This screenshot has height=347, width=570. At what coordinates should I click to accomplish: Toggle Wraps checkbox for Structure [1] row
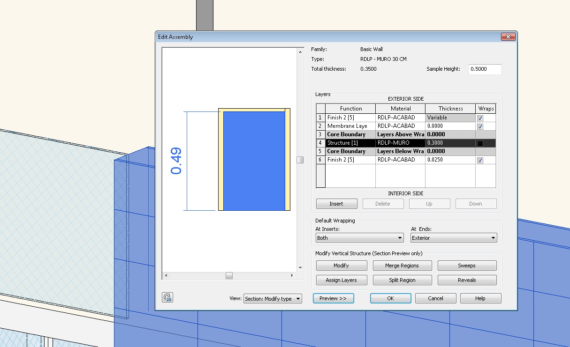tap(480, 143)
